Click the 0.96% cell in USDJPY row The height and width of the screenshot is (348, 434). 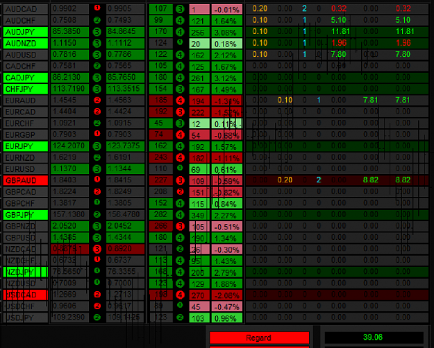pos(226,318)
